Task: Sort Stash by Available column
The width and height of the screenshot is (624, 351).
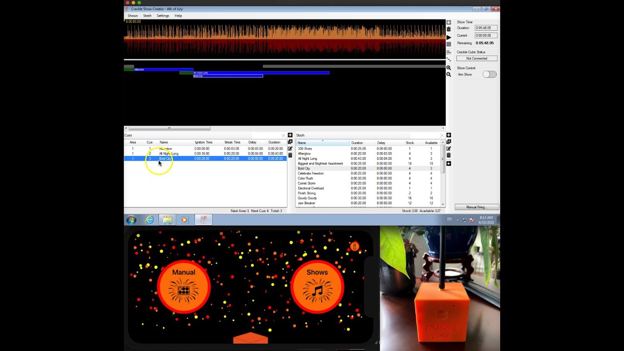Action: (431, 143)
